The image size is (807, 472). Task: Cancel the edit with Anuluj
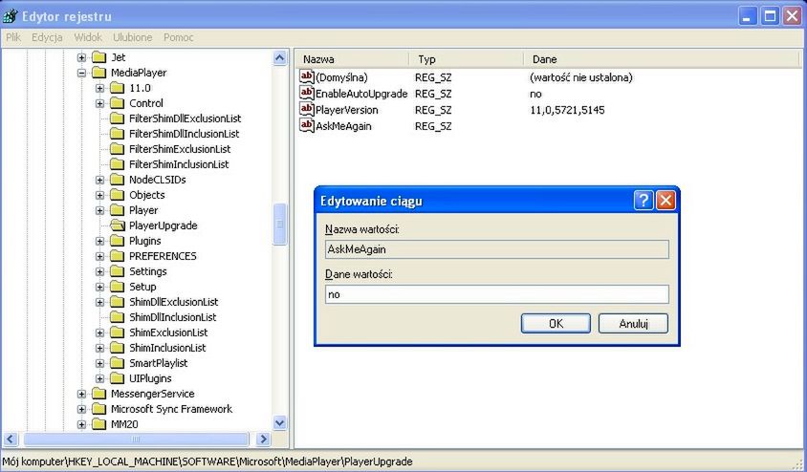tap(634, 323)
